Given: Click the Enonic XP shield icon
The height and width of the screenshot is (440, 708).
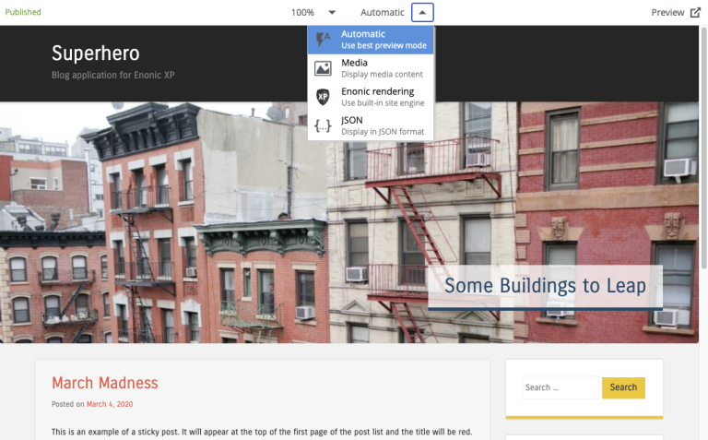Looking at the screenshot, I should (323, 97).
